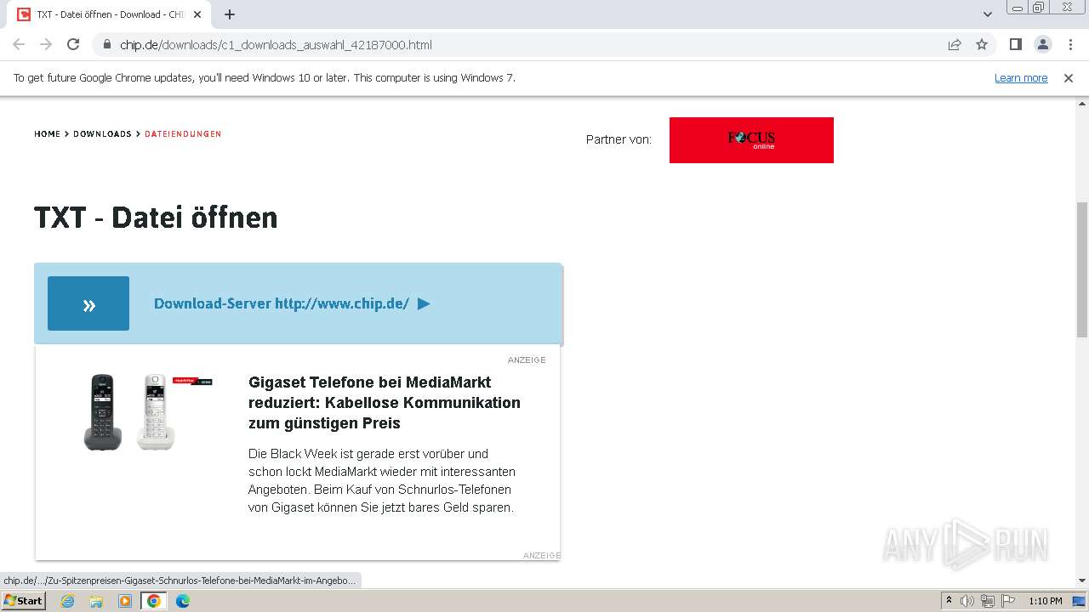Dismiss the Chrome update notice
Image resolution: width=1089 pixels, height=612 pixels.
click(x=1069, y=77)
